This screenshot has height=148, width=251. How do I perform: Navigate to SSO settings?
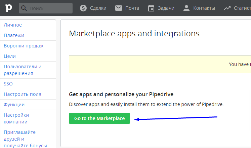[8, 84]
